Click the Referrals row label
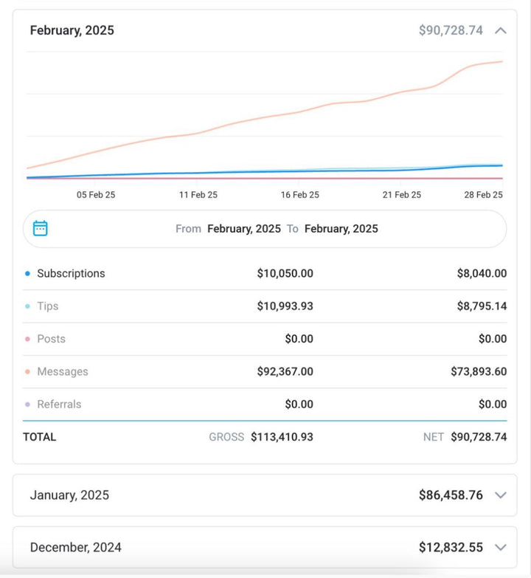 (x=59, y=405)
